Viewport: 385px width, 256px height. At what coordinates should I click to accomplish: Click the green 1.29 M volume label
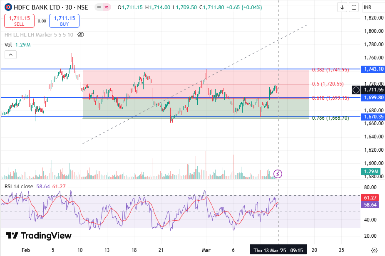[x=370, y=171]
